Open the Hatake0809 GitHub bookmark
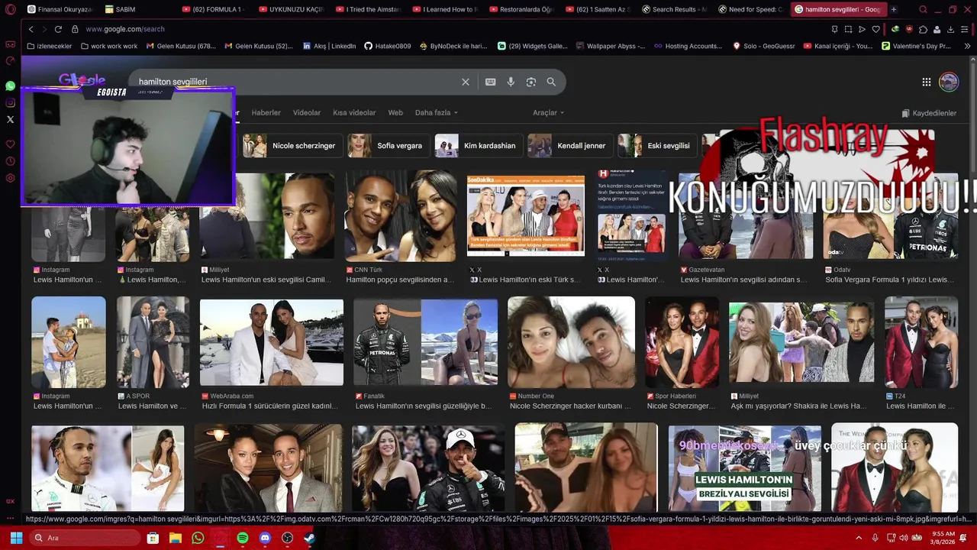977x550 pixels. 387,46
